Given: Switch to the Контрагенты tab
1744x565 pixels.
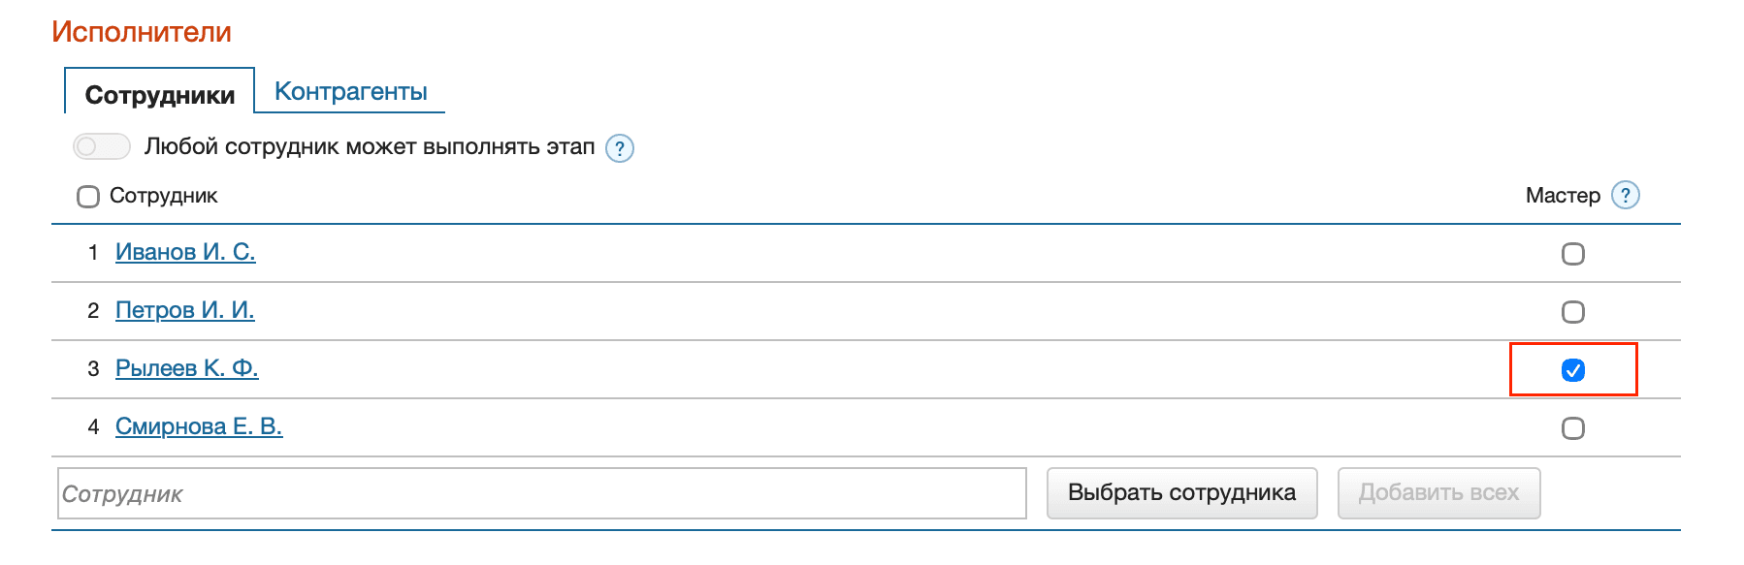Looking at the screenshot, I should (x=350, y=91).
